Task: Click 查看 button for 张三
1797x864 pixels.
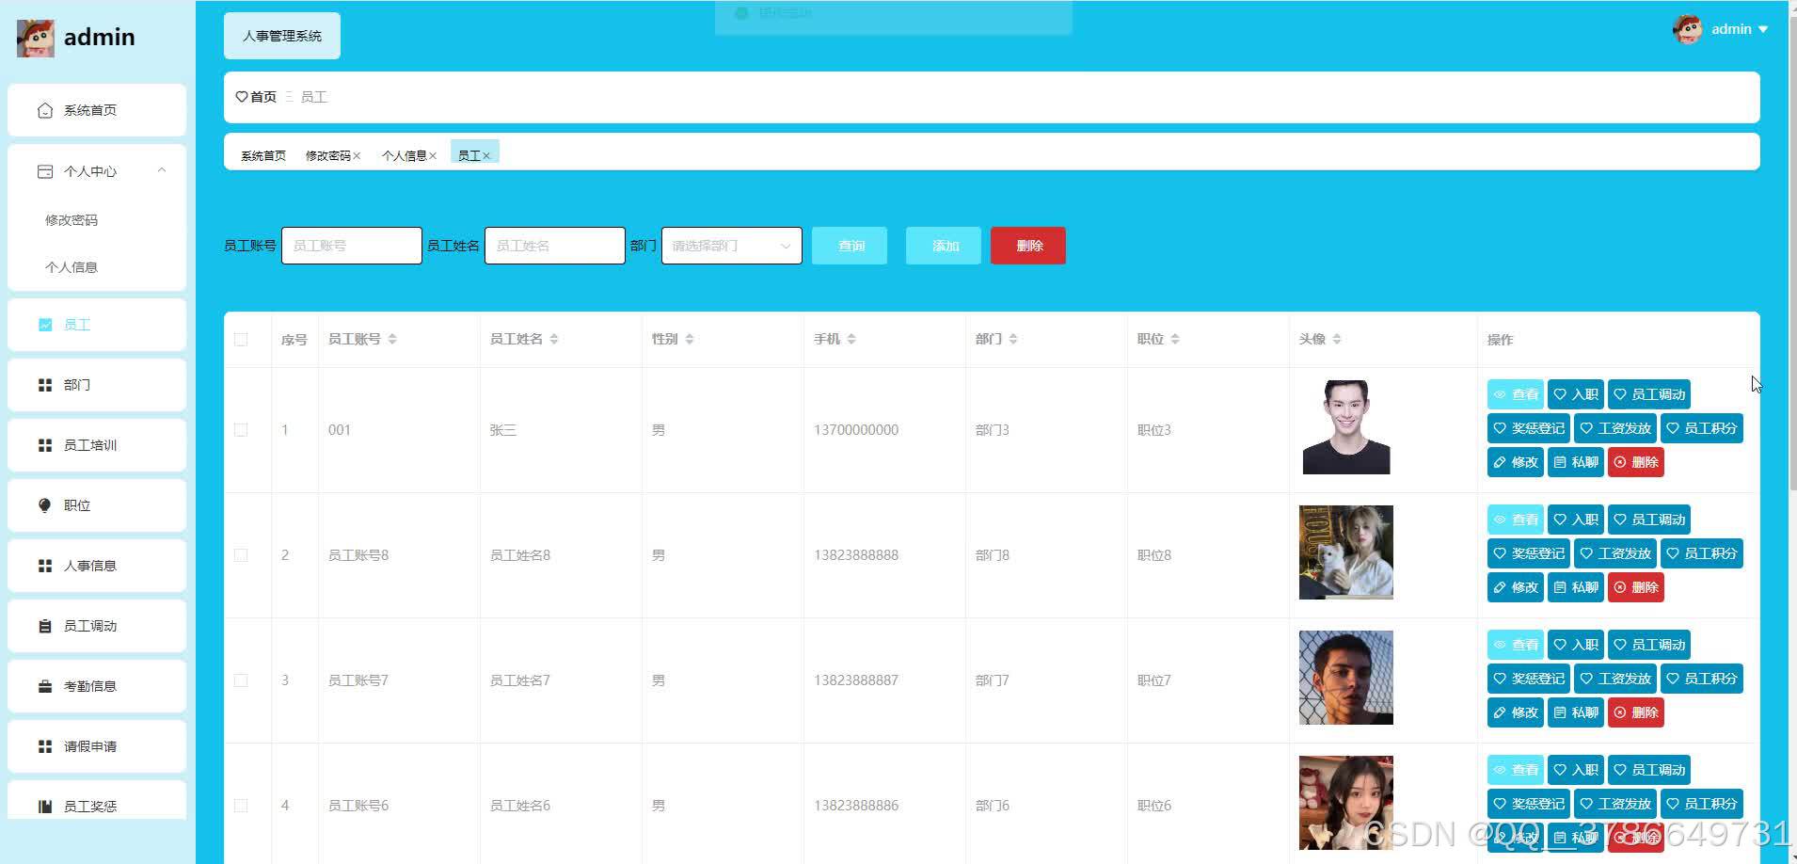Action: tap(1516, 394)
